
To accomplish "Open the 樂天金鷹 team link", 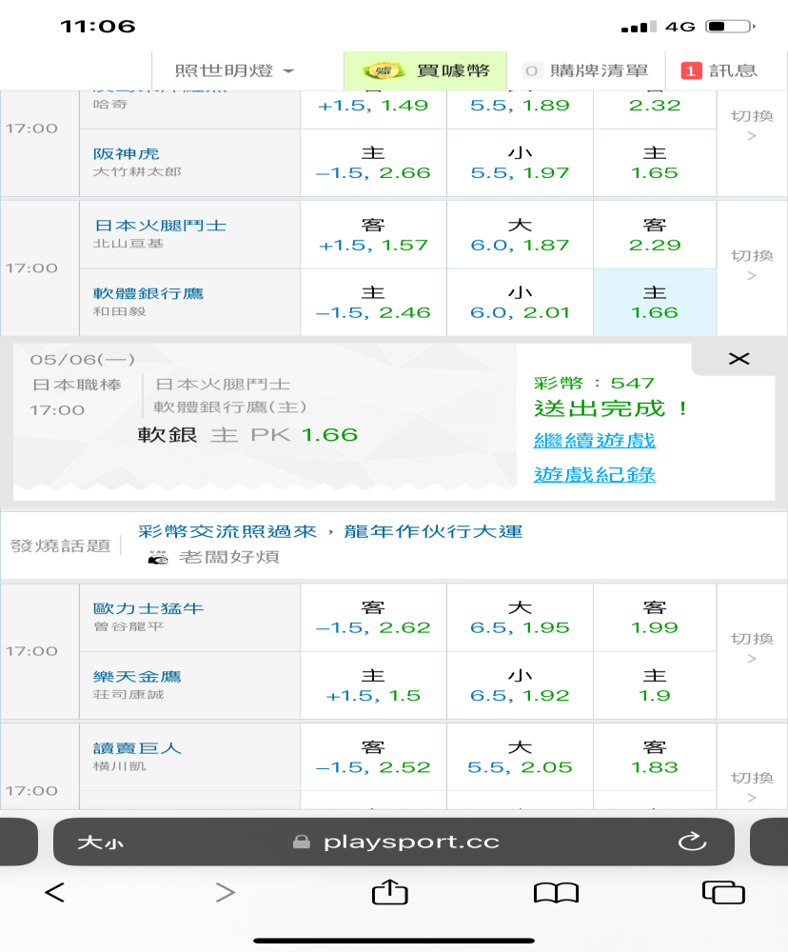I will point(137,676).
